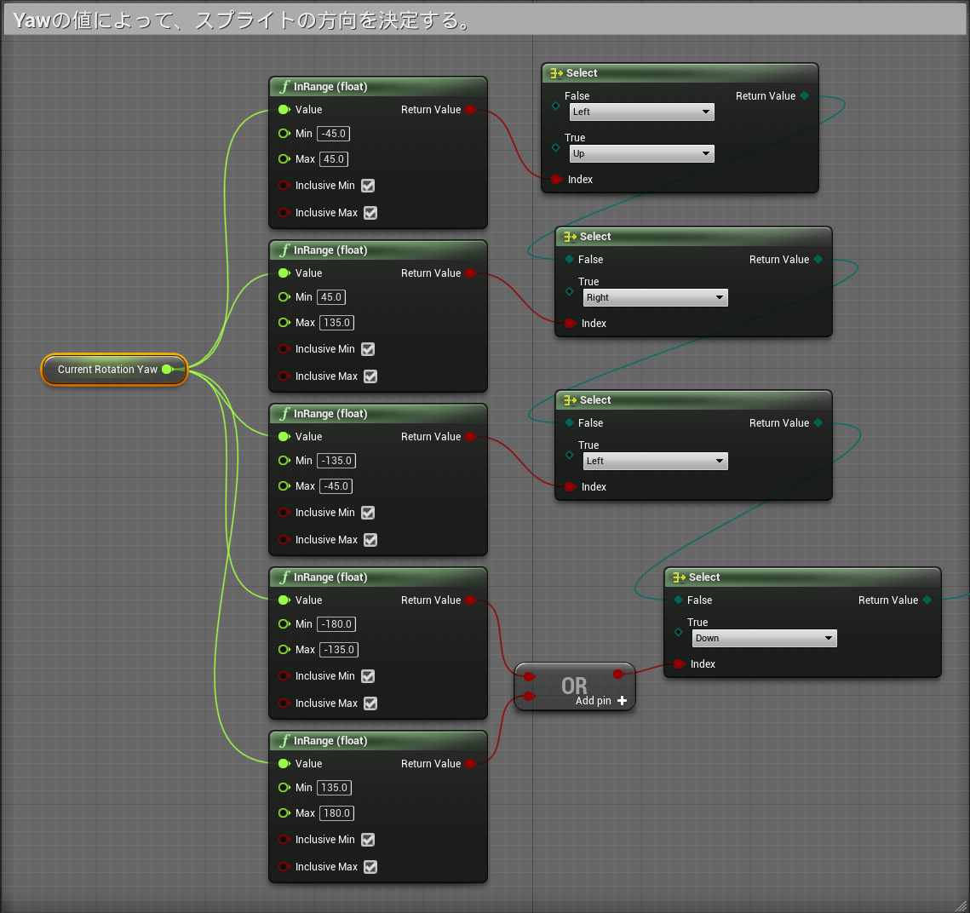Open the True dropdown showing Right

pos(655,297)
